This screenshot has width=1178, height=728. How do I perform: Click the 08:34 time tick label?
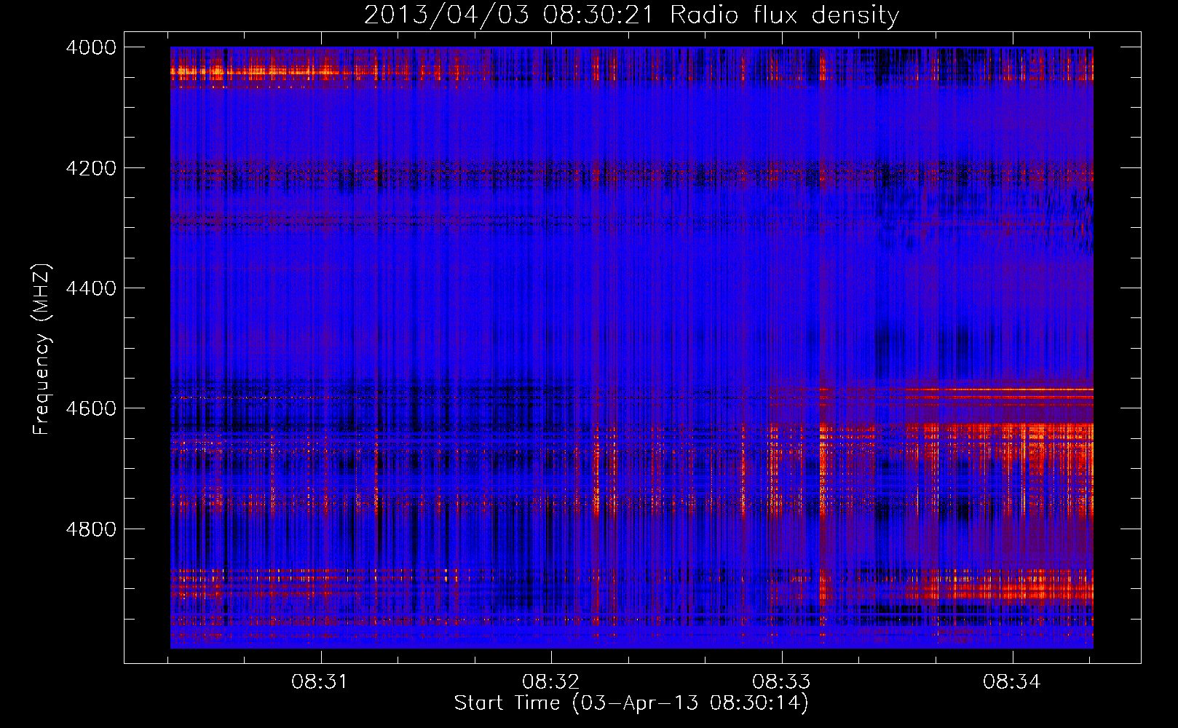[1012, 682]
